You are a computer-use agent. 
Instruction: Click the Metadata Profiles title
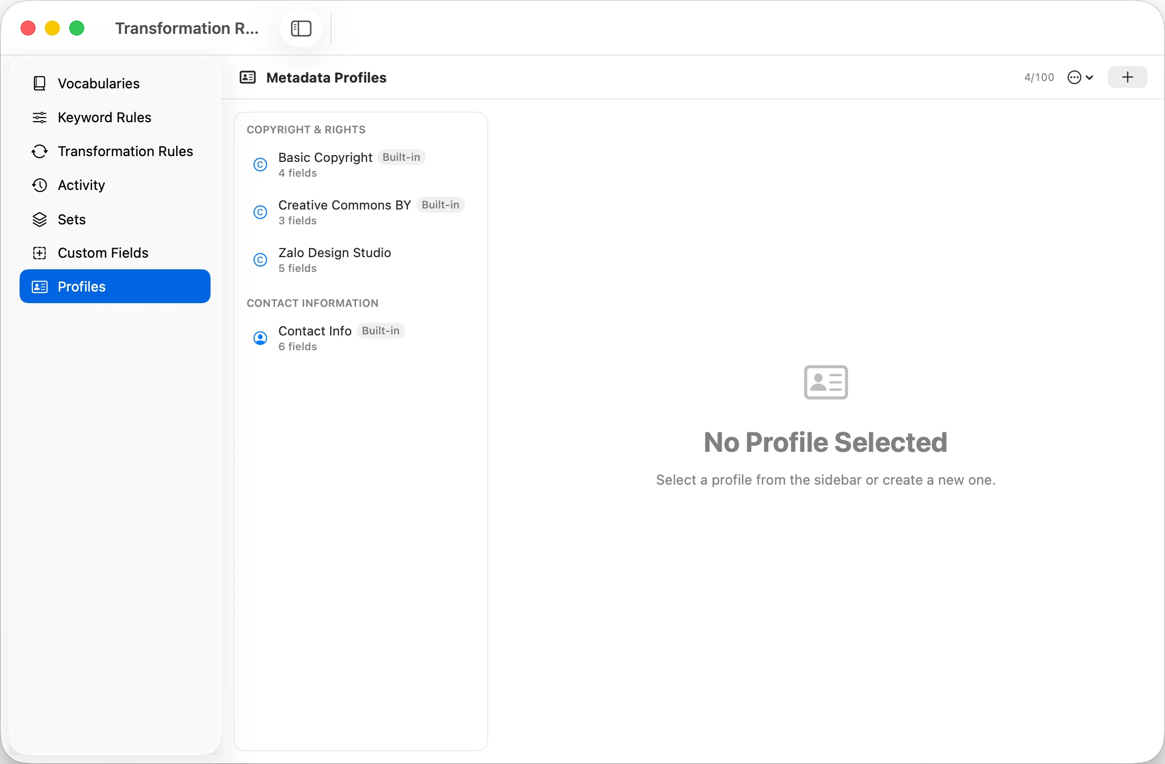pos(326,77)
